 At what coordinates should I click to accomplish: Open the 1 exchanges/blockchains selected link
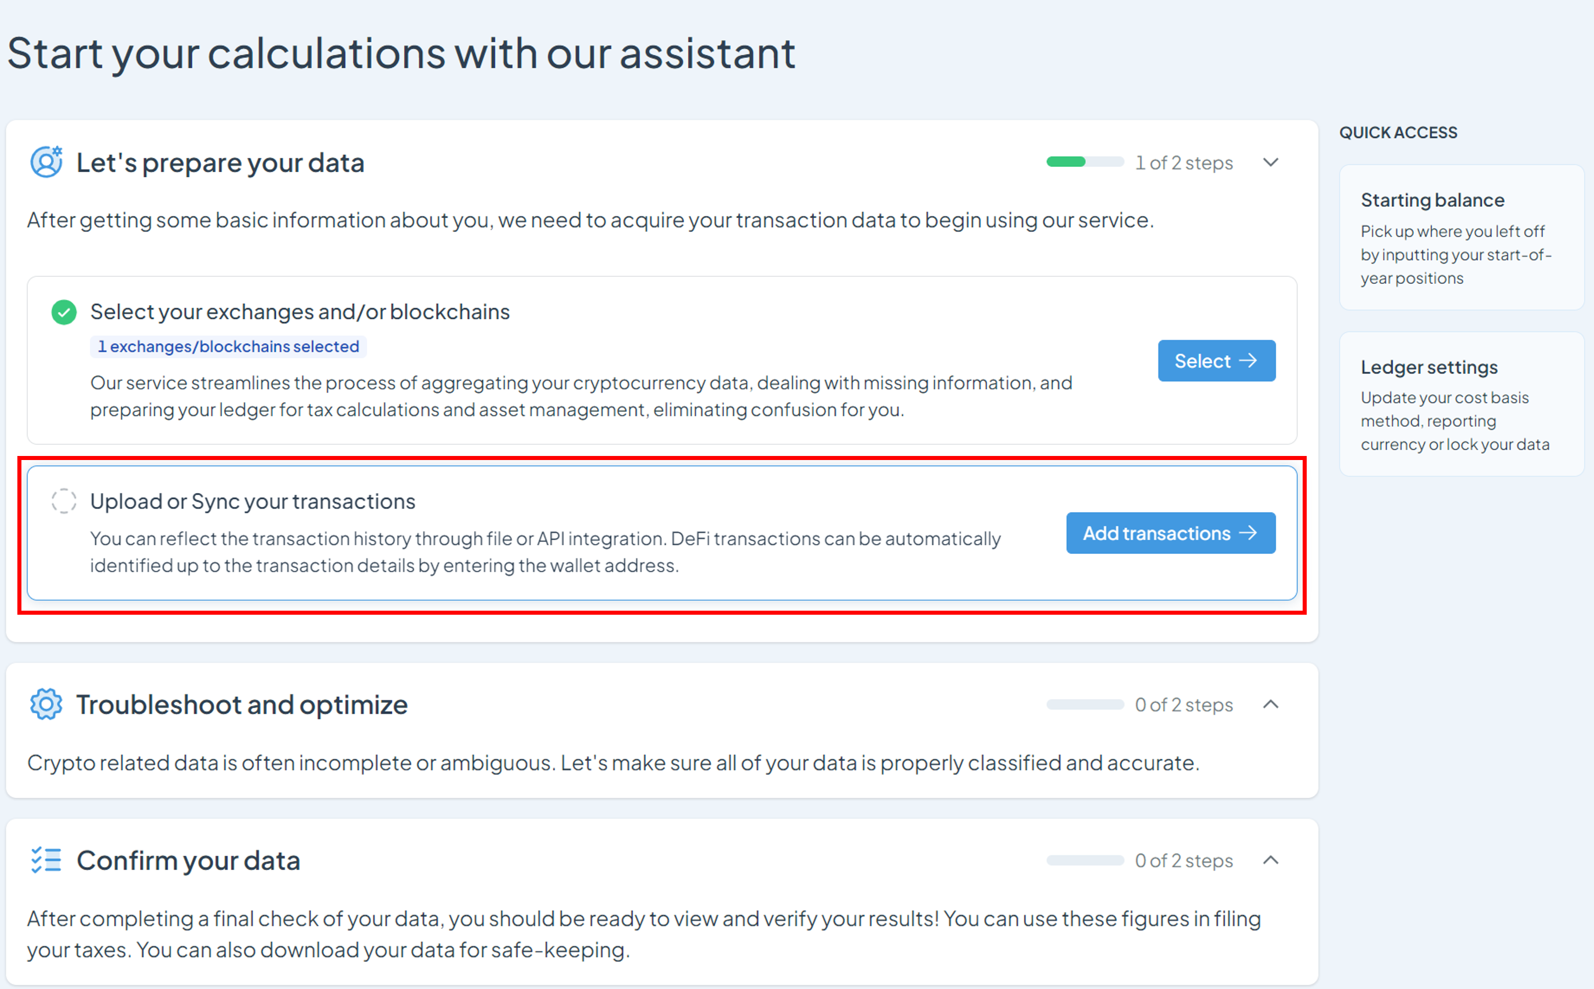[x=228, y=346]
